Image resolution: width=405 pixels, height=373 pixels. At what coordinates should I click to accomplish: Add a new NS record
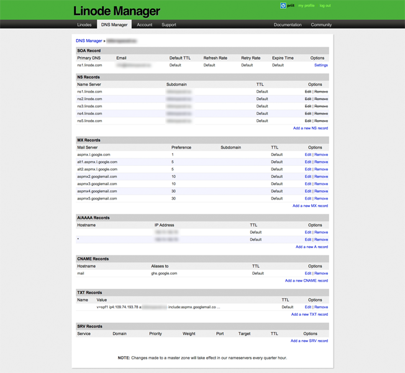(310, 128)
